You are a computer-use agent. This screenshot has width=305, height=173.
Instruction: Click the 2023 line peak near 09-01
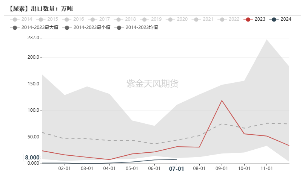[x=222, y=100]
